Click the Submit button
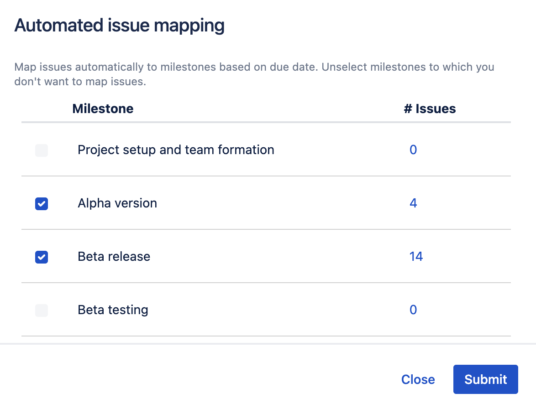536x414 pixels. (485, 379)
